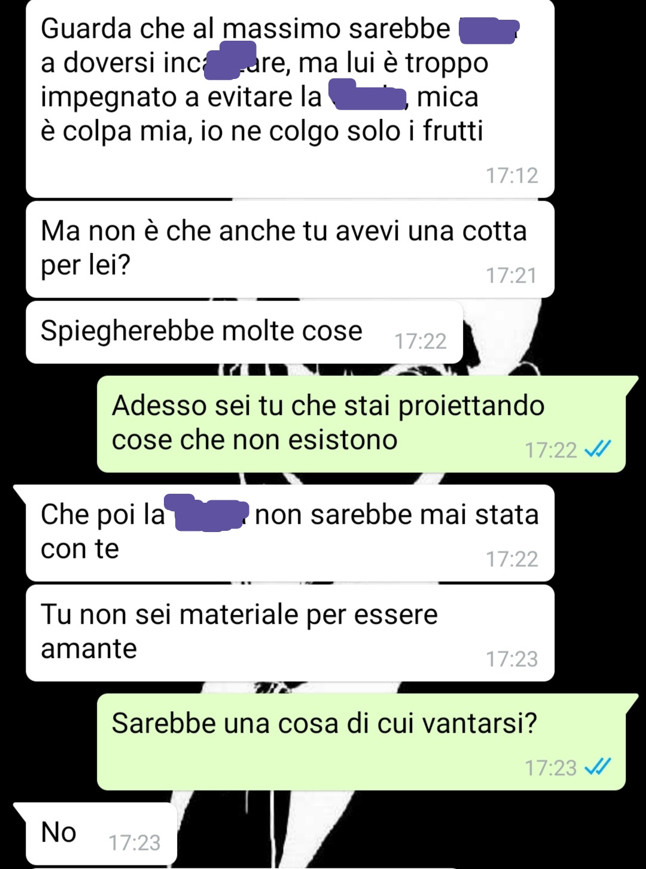This screenshot has width=646, height=869.
Task: Select 'Sarebbe una cosa di cui vantarsi?' message
Action: pyautogui.click(x=361, y=742)
